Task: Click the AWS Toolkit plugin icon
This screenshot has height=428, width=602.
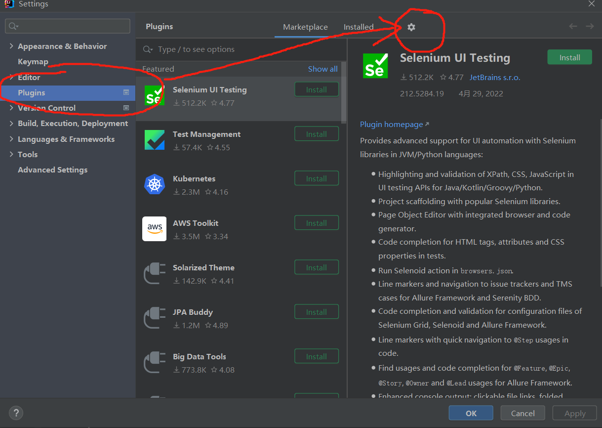Action: coord(154,229)
